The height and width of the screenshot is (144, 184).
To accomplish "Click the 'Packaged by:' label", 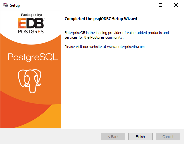I will tap(31, 15).
